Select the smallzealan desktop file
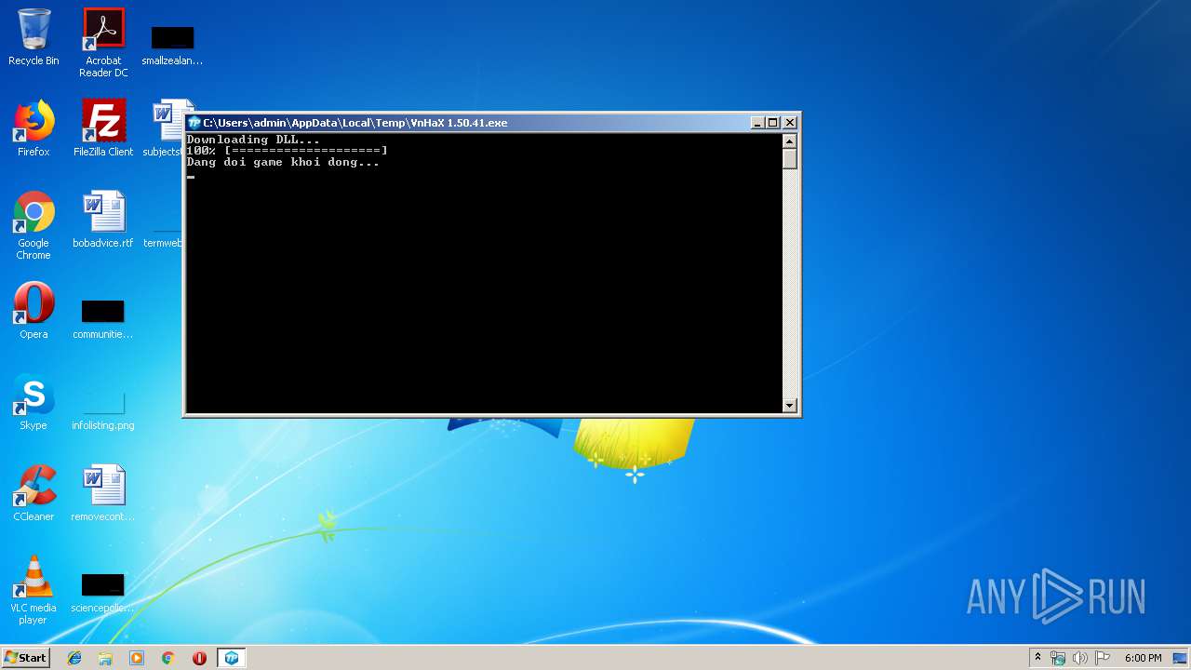1191x670 pixels. point(172,45)
